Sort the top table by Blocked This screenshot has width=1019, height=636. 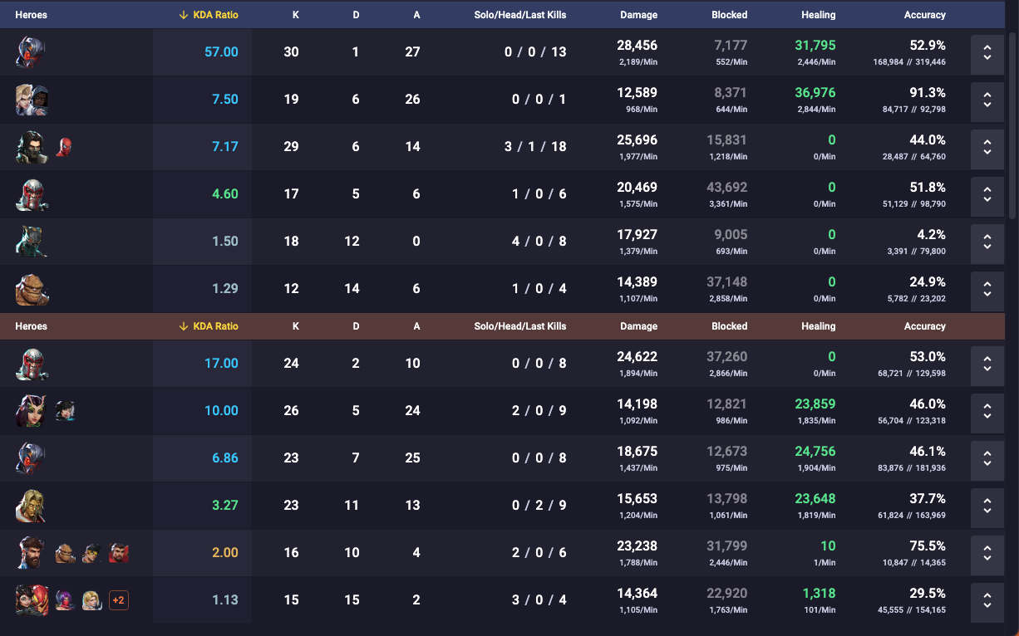pyautogui.click(x=730, y=15)
